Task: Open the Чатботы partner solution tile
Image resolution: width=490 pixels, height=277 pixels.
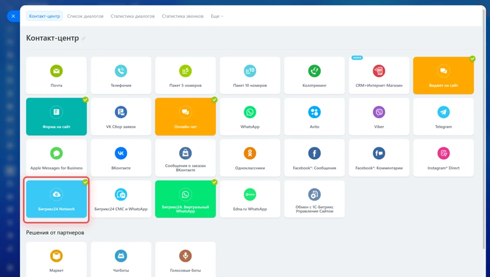Action: (x=121, y=260)
